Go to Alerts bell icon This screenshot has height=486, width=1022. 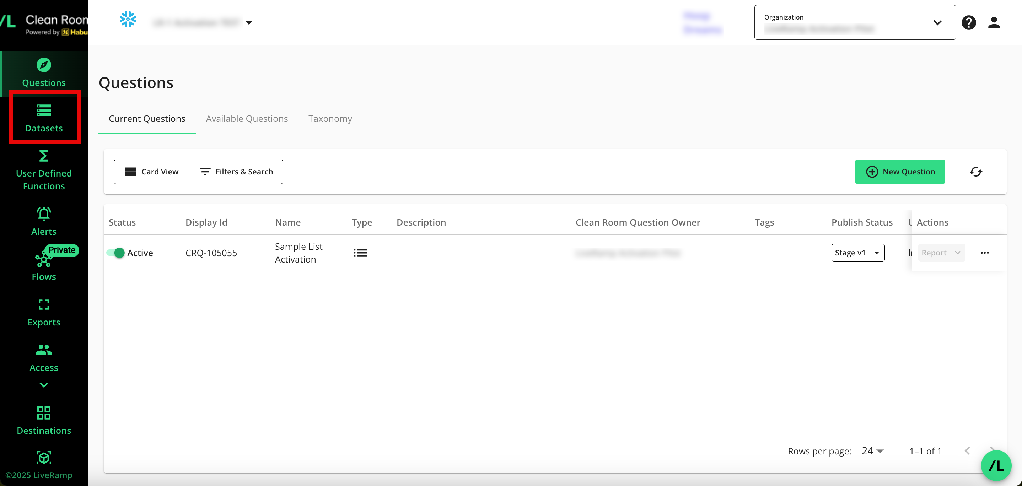44,214
